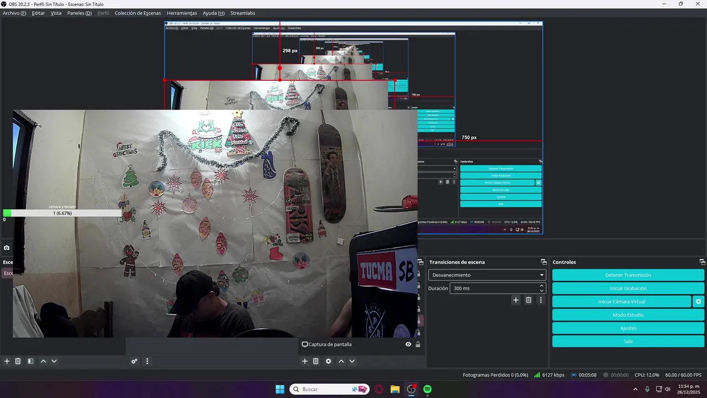
Task: Click Detener Transmisión button
Action: [628, 275]
